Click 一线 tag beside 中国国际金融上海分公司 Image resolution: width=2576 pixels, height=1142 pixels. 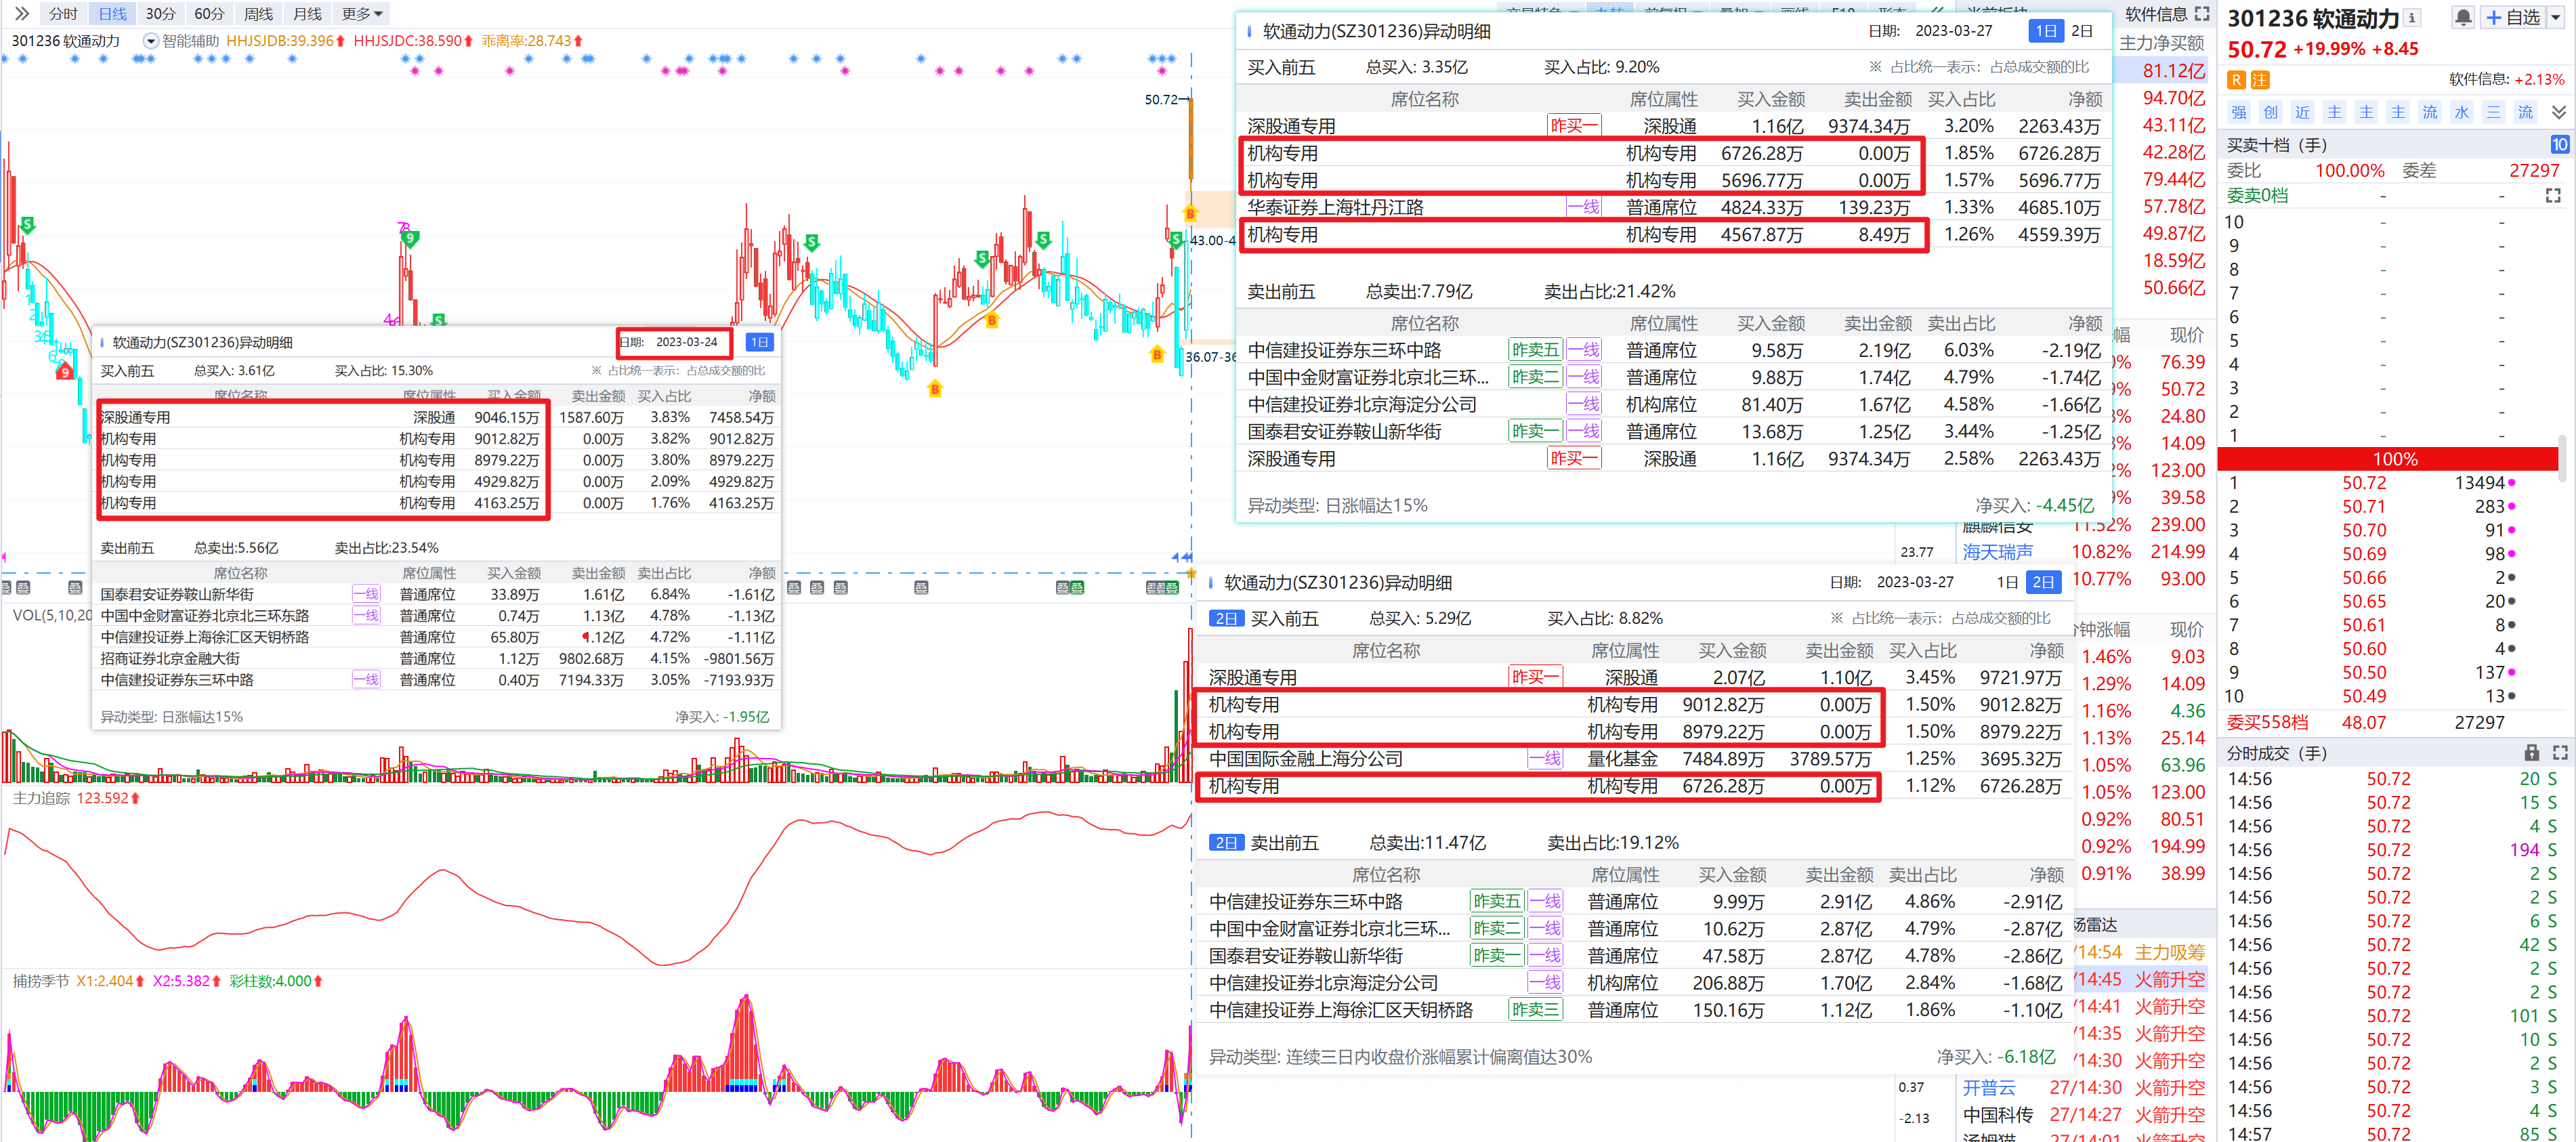tap(1545, 759)
